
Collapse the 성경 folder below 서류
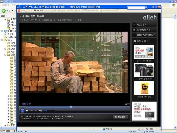tap(5, 55)
